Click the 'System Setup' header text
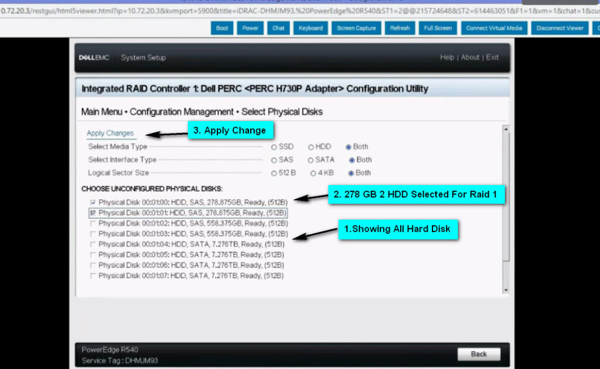 [x=143, y=58]
